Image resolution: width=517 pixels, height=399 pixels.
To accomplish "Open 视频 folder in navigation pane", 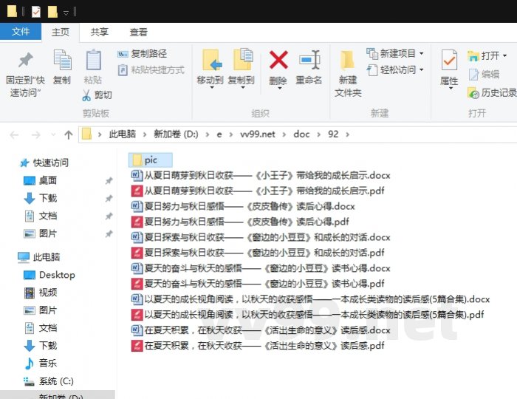I will pos(41,293).
